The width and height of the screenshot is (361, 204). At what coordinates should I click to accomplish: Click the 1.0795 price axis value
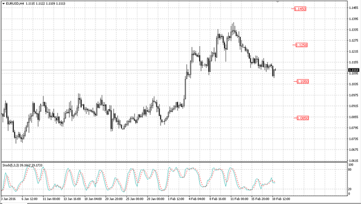click(x=354, y=128)
